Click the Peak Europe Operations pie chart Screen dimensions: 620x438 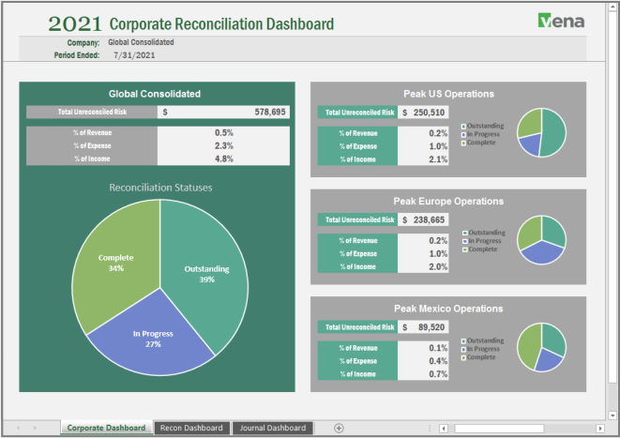pyautogui.click(x=541, y=239)
